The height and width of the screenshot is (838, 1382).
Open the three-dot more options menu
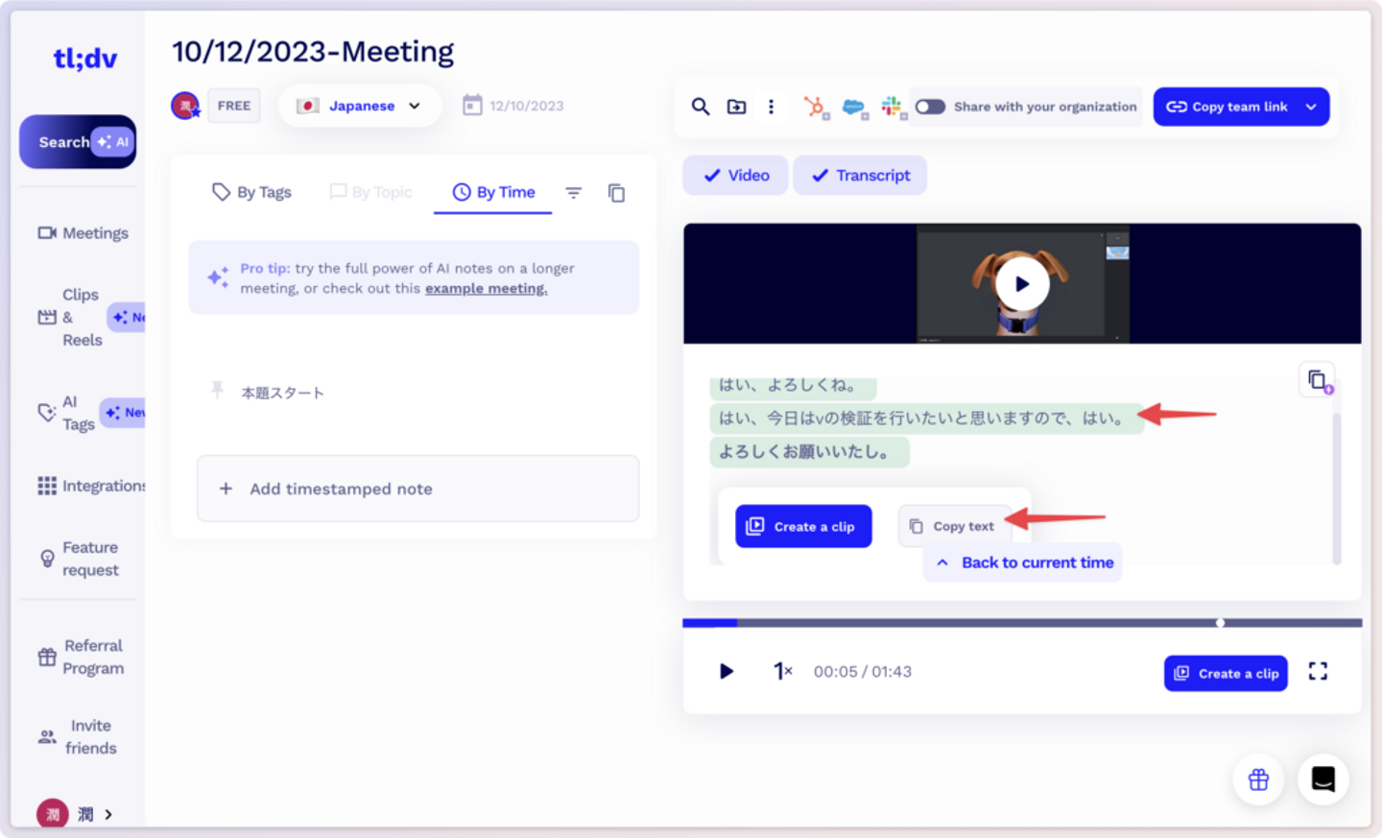[x=771, y=107]
